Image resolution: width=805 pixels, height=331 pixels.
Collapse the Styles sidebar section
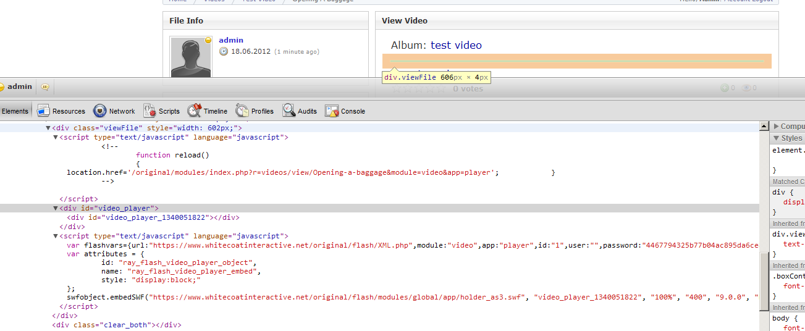(x=777, y=138)
